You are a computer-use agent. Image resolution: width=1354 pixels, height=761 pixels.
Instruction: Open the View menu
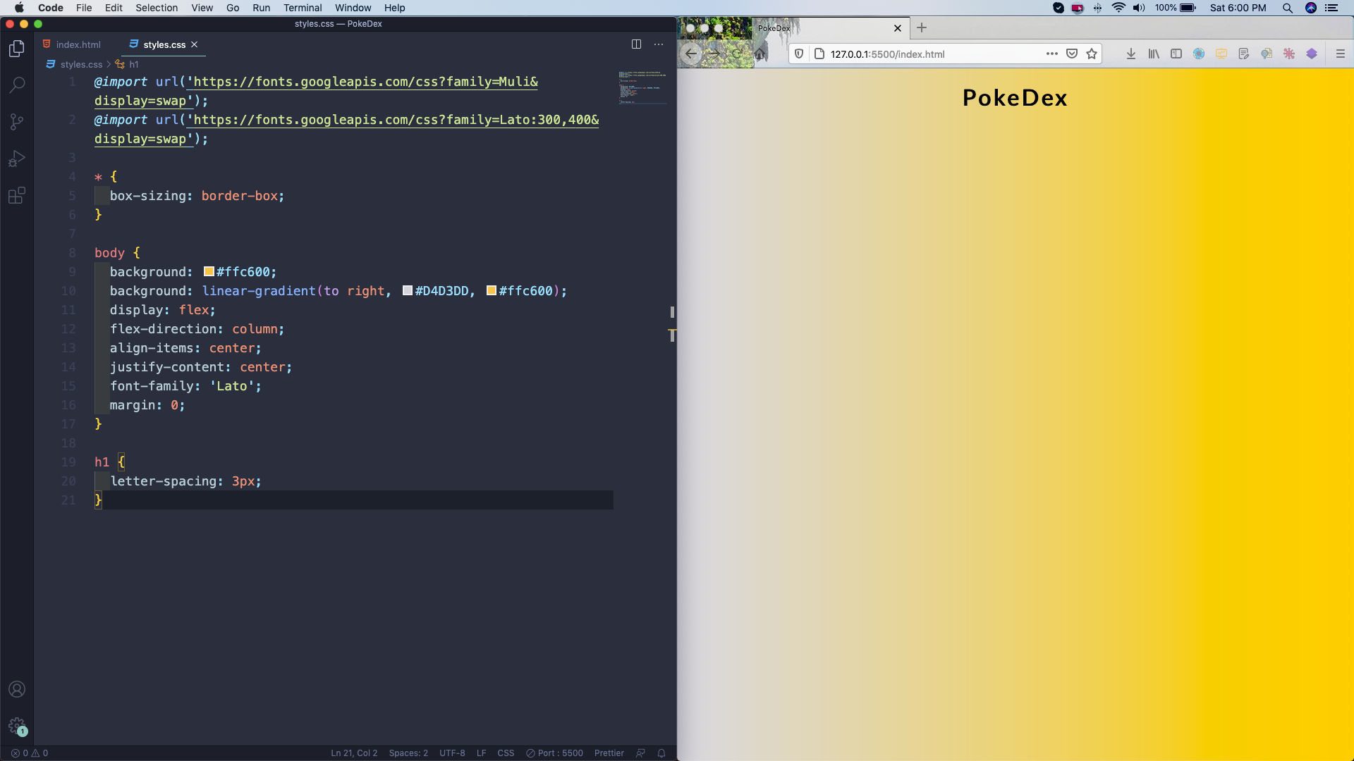coord(202,8)
